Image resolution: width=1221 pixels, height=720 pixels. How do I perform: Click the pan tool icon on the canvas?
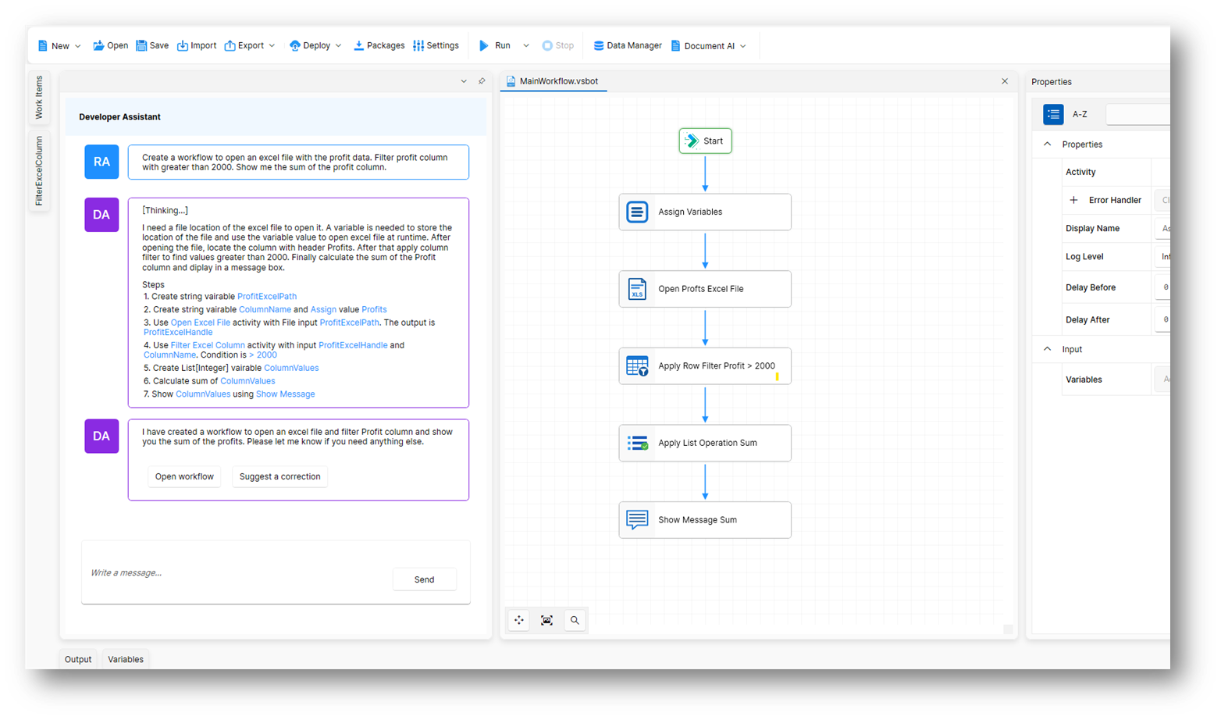click(x=518, y=620)
